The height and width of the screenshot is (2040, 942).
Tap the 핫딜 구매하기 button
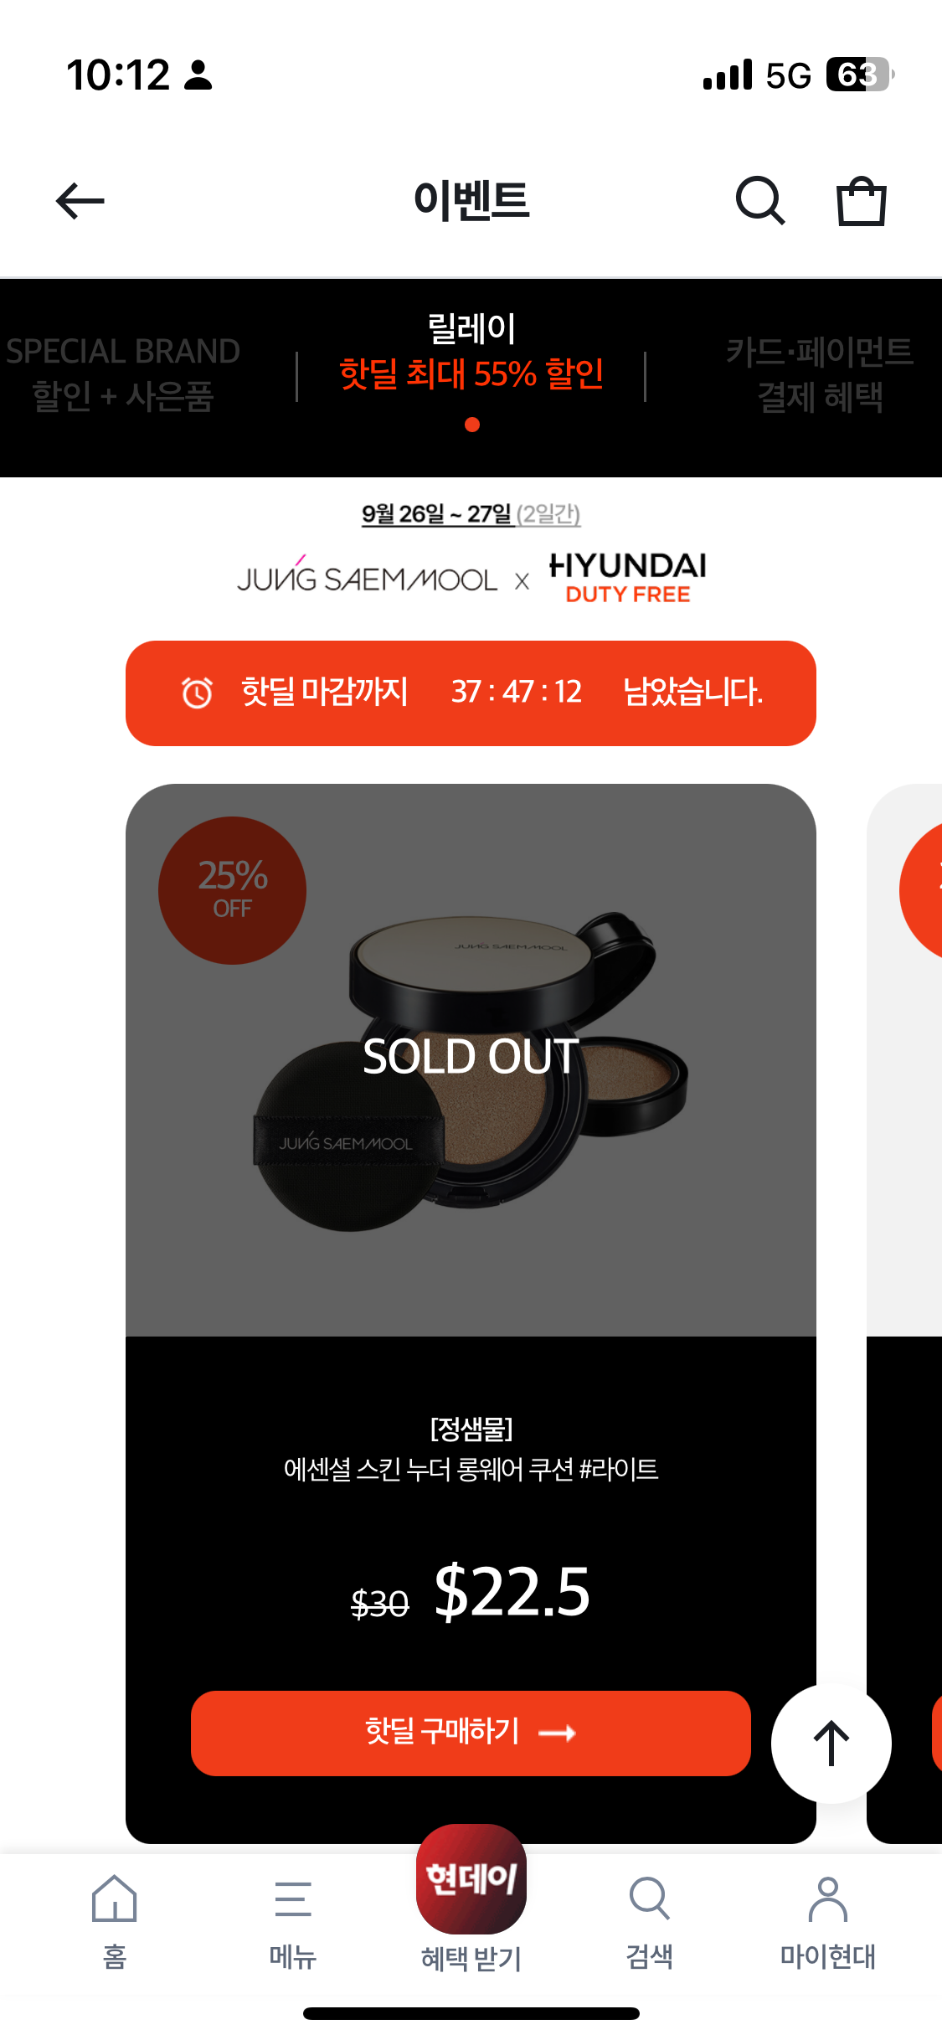(471, 1733)
